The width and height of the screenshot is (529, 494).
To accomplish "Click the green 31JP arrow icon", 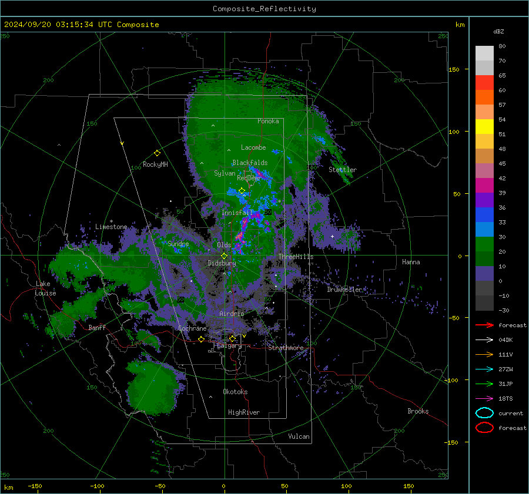I will [484, 384].
